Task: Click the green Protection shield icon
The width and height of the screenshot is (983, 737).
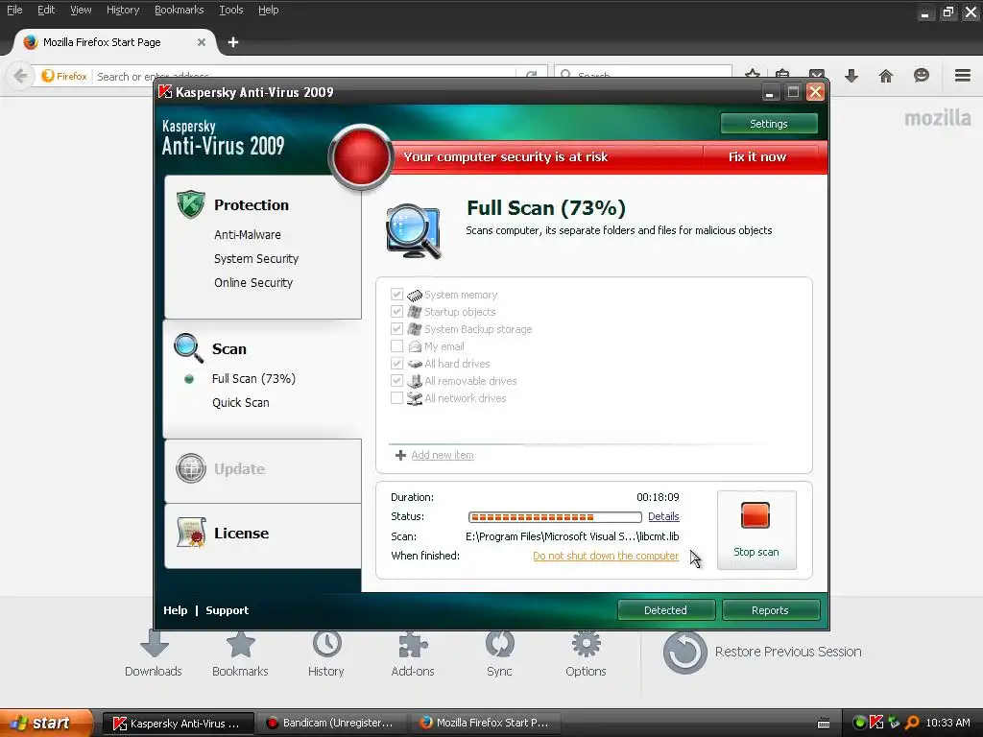Action: pos(191,204)
